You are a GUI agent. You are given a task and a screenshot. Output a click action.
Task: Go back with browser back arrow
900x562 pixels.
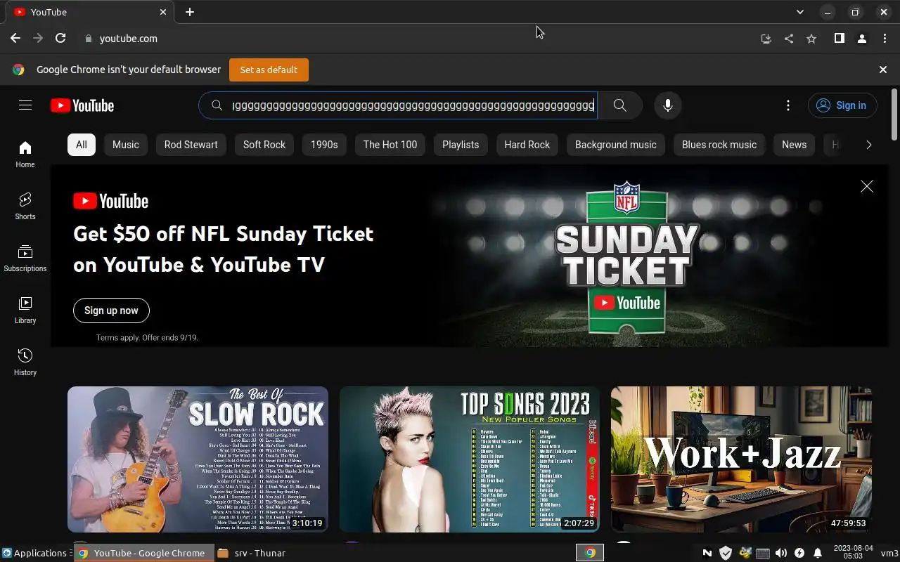(15, 39)
